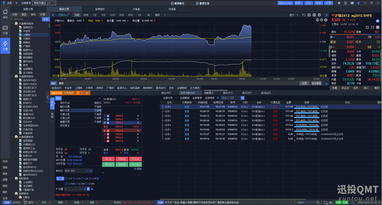Open the settings gear in title bar
The image size is (382, 205).
tap(339, 3)
